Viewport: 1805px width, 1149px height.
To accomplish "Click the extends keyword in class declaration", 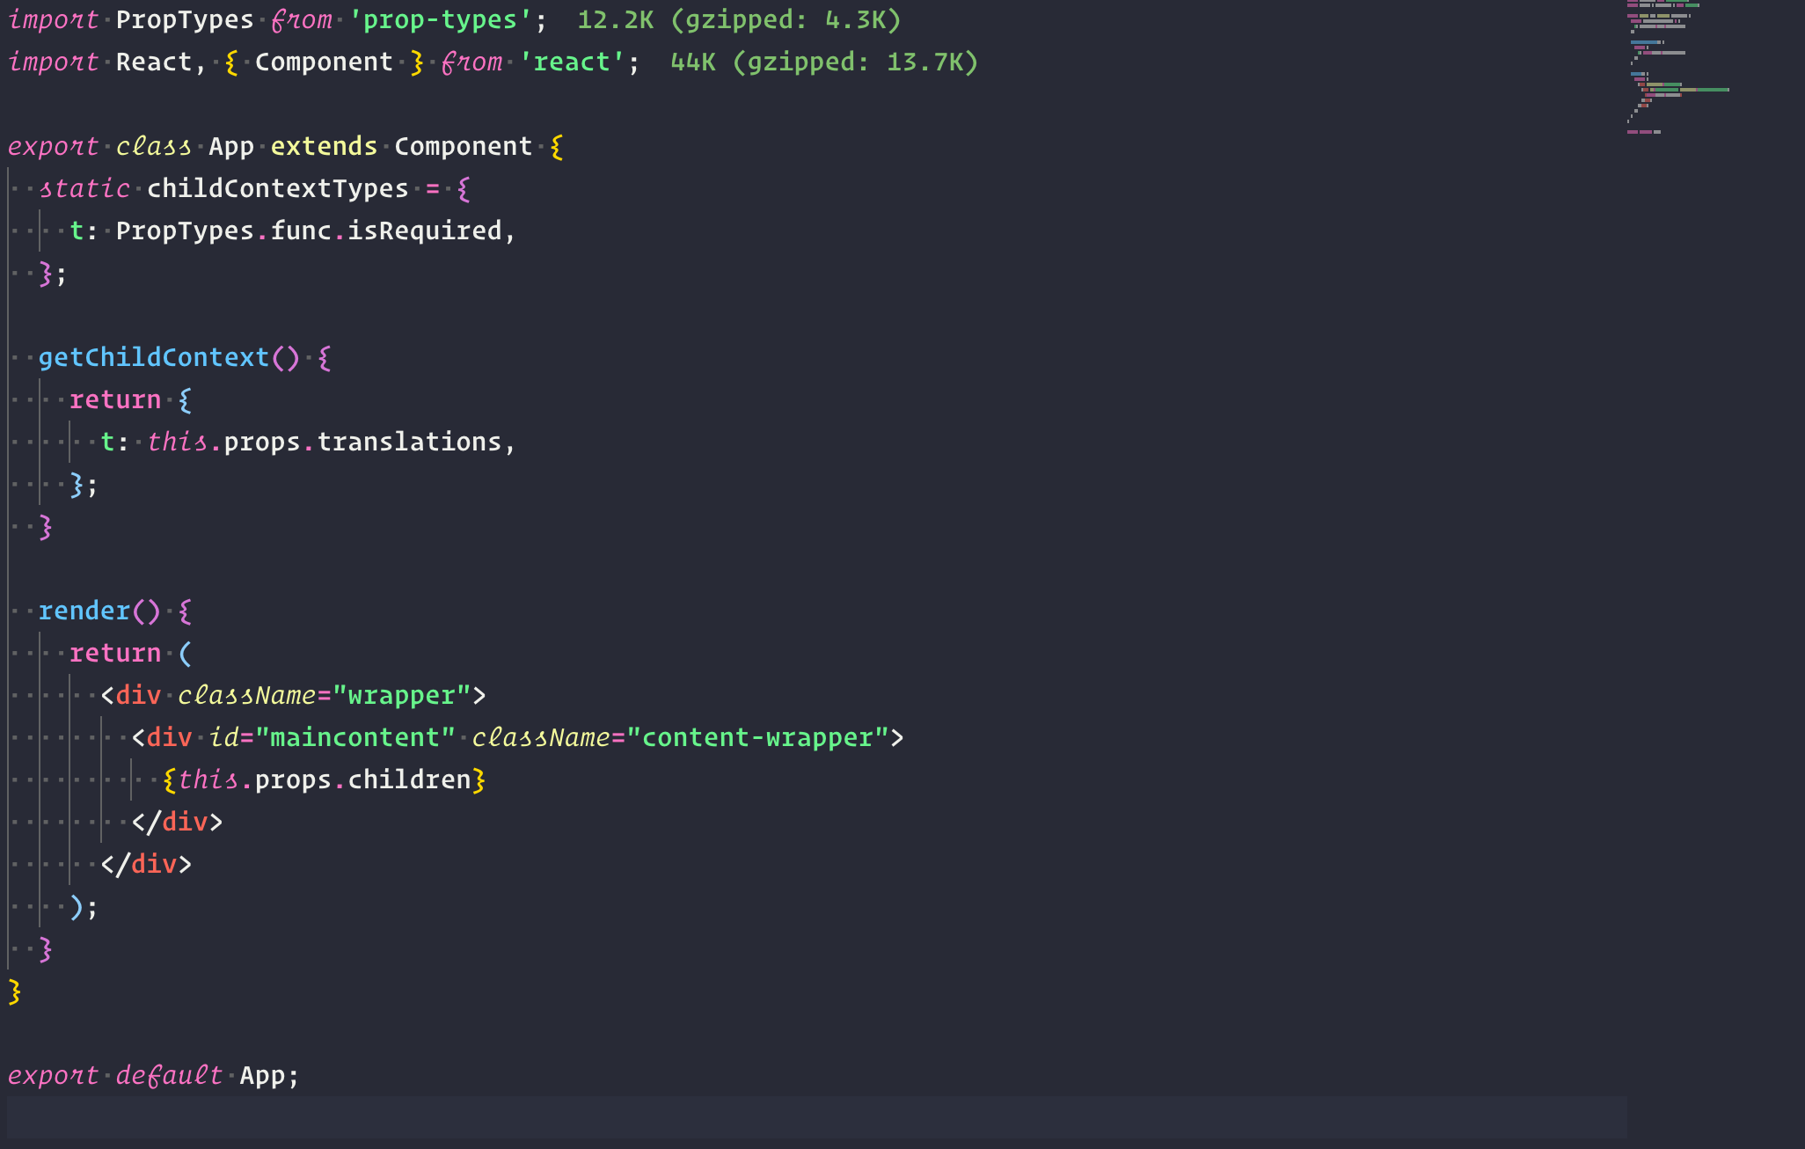I will pyautogui.click(x=324, y=147).
